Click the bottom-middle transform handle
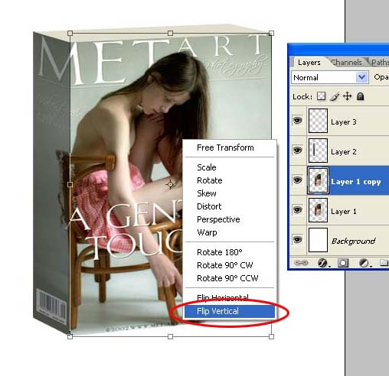The width and height of the screenshot is (389, 376). 170,336
